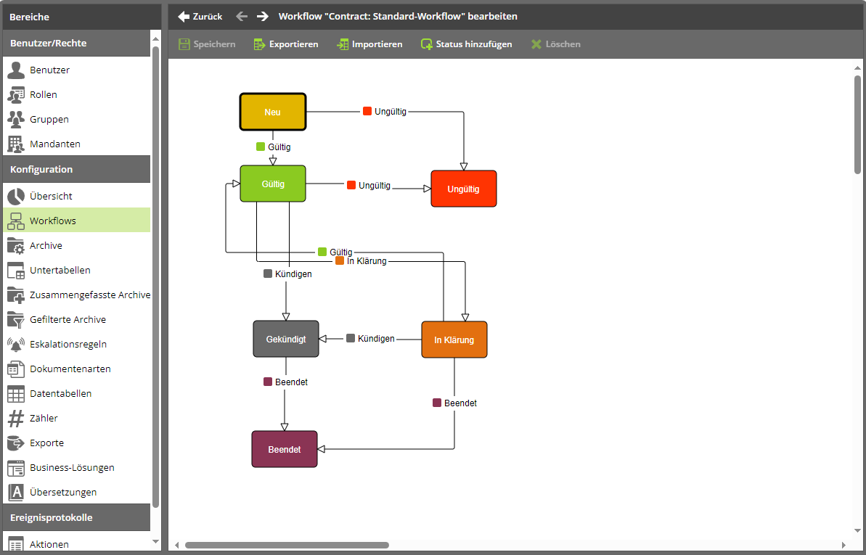Click the Löschen button label
Image resolution: width=866 pixels, height=555 pixels.
pos(563,44)
